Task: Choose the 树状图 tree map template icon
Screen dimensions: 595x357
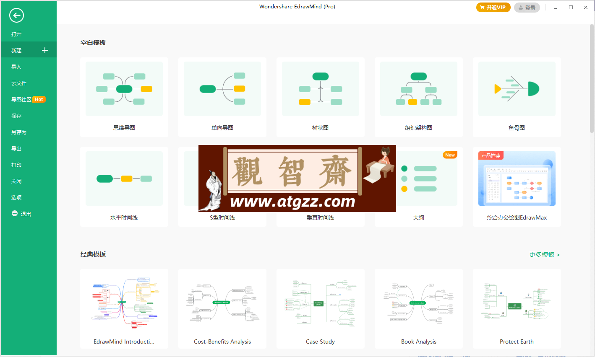Action: pyautogui.click(x=321, y=89)
